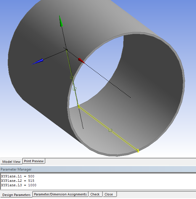
Task: Click the Check button in Parameter Manager
Action: coord(95,194)
